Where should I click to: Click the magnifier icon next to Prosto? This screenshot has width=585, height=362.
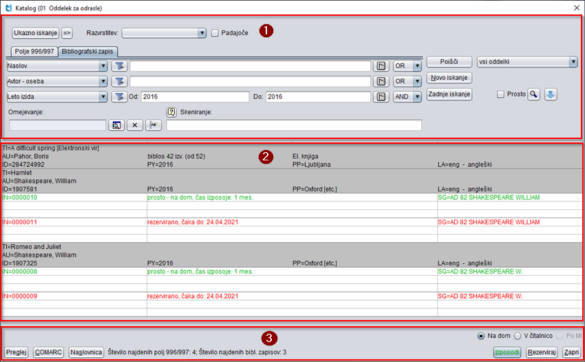tap(534, 94)
